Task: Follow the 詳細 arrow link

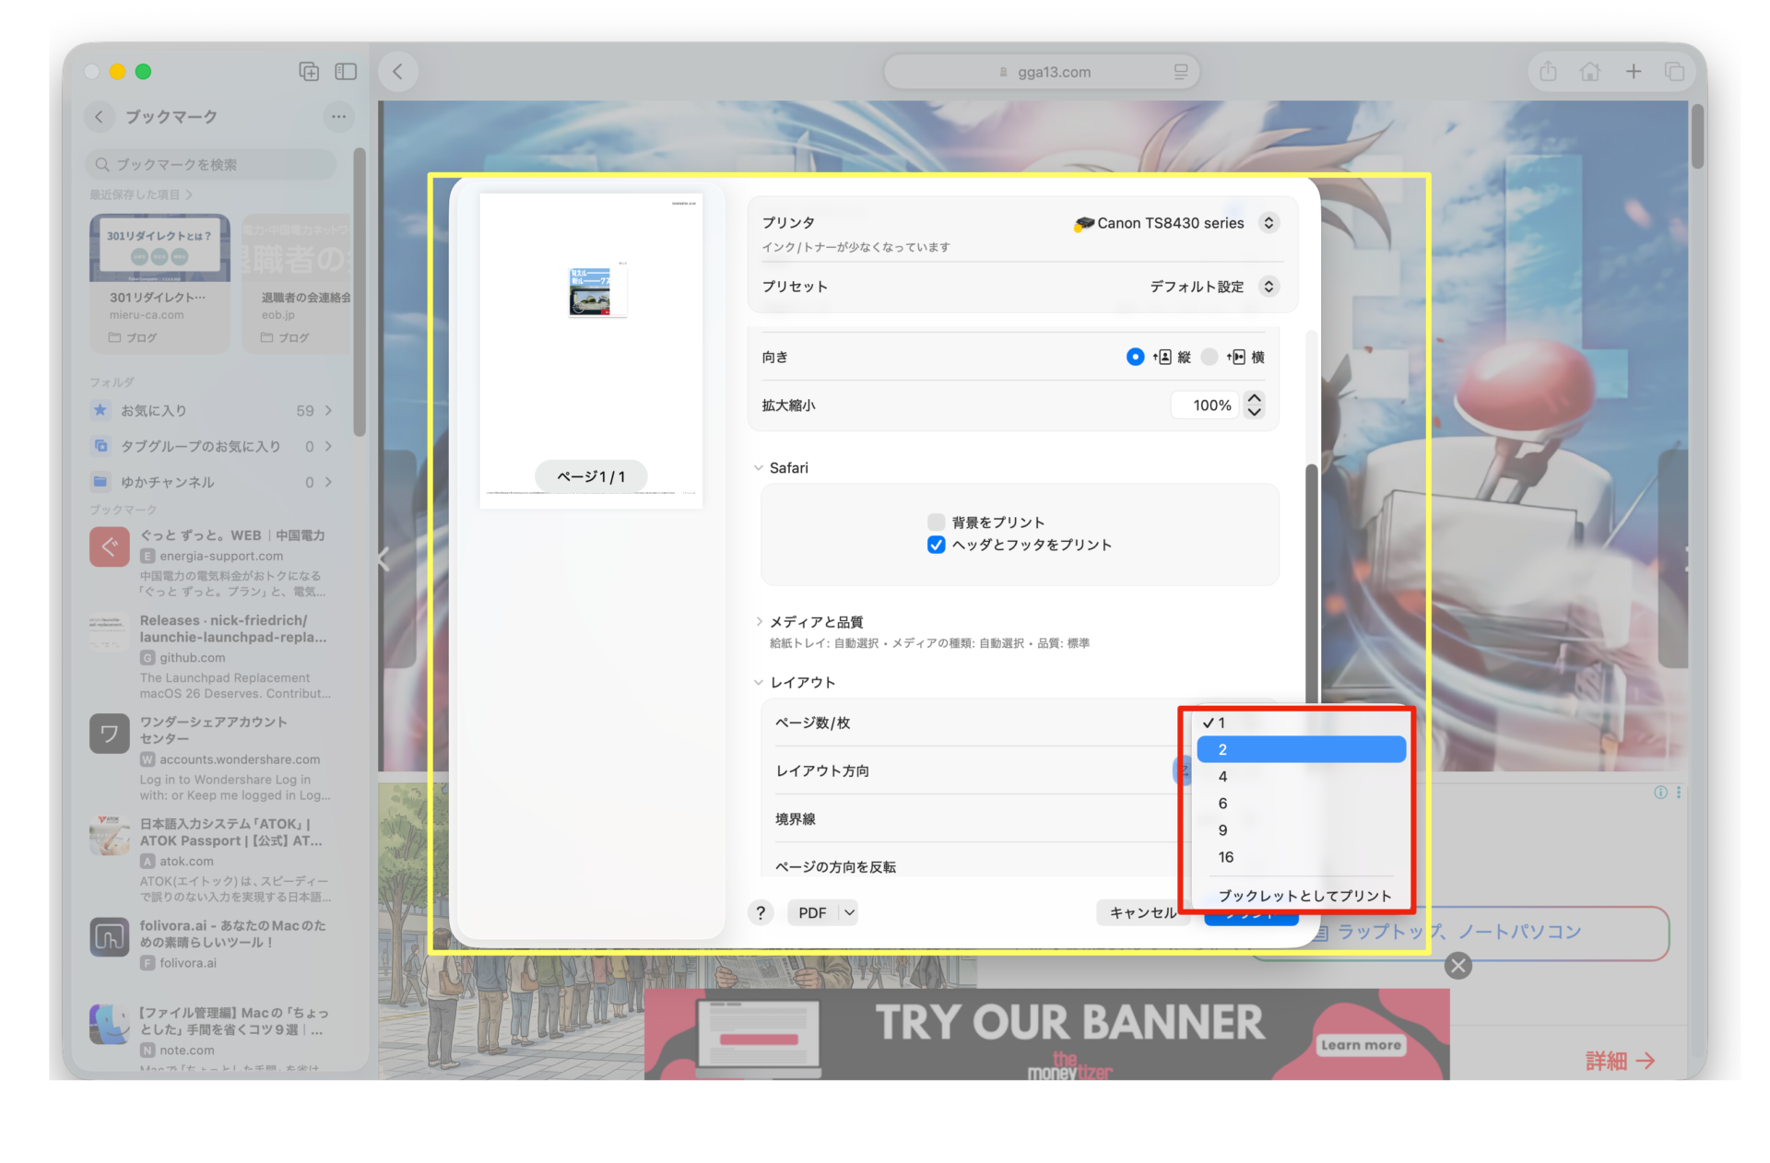Action: (x=1620, y=1061)
